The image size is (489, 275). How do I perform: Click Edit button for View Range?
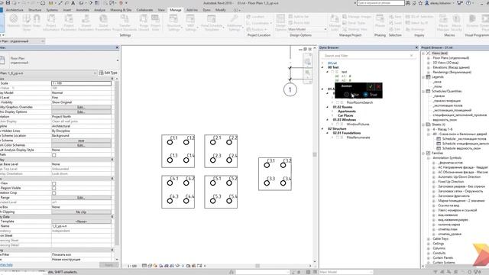[81, 198]
